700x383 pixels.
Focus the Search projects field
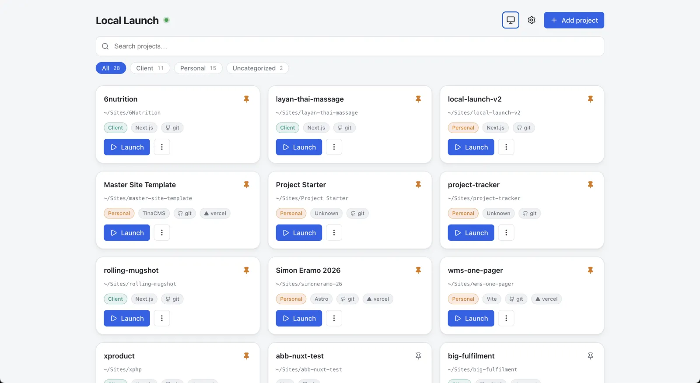click(x=350, y=46)
